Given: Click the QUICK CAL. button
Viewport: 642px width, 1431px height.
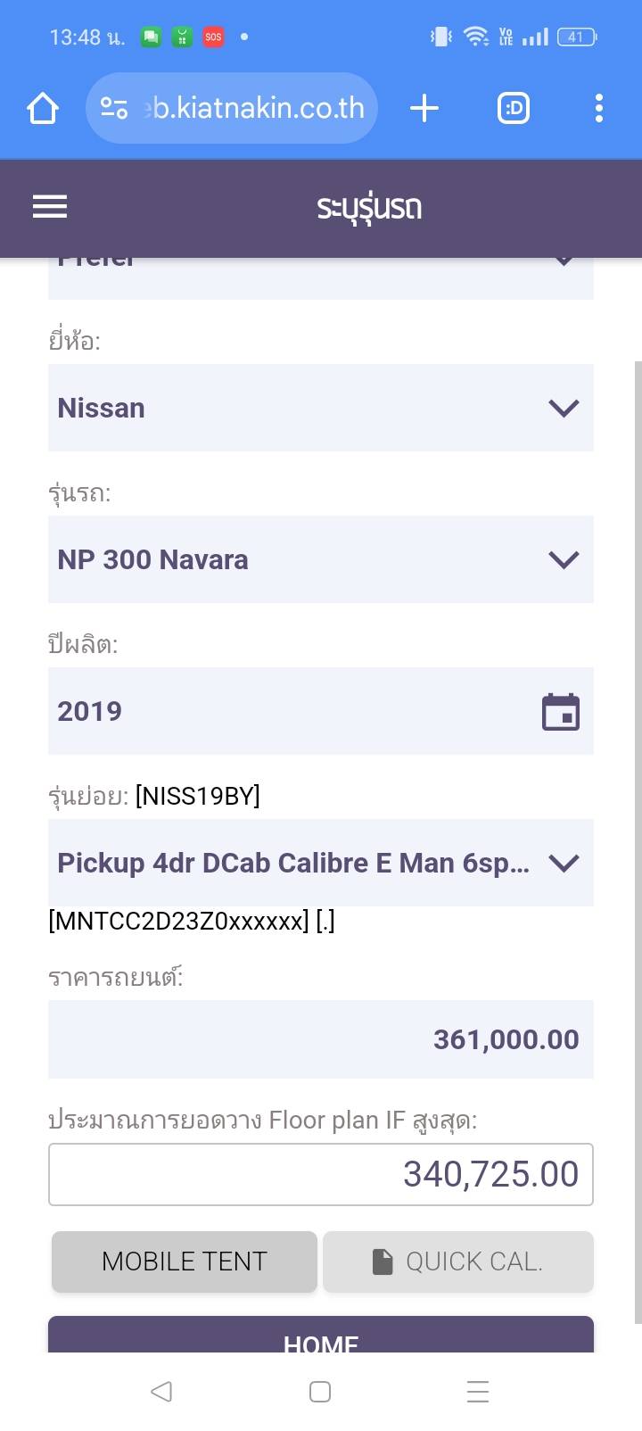Looking at the screenshot, I should [457, 1261].
